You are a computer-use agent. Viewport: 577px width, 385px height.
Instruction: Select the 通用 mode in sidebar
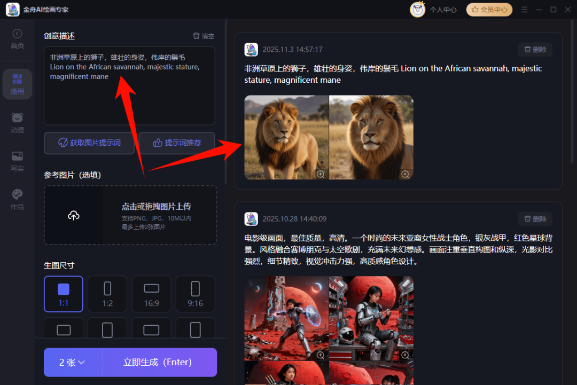[x=17, y=84]
